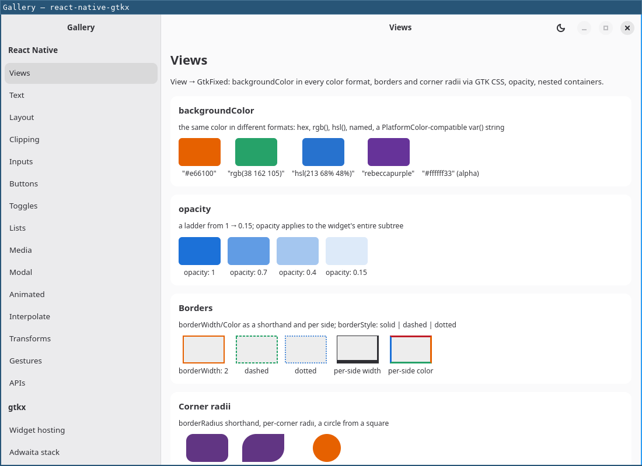
Task: Open the Transforms page
Action: click(81, 338)
